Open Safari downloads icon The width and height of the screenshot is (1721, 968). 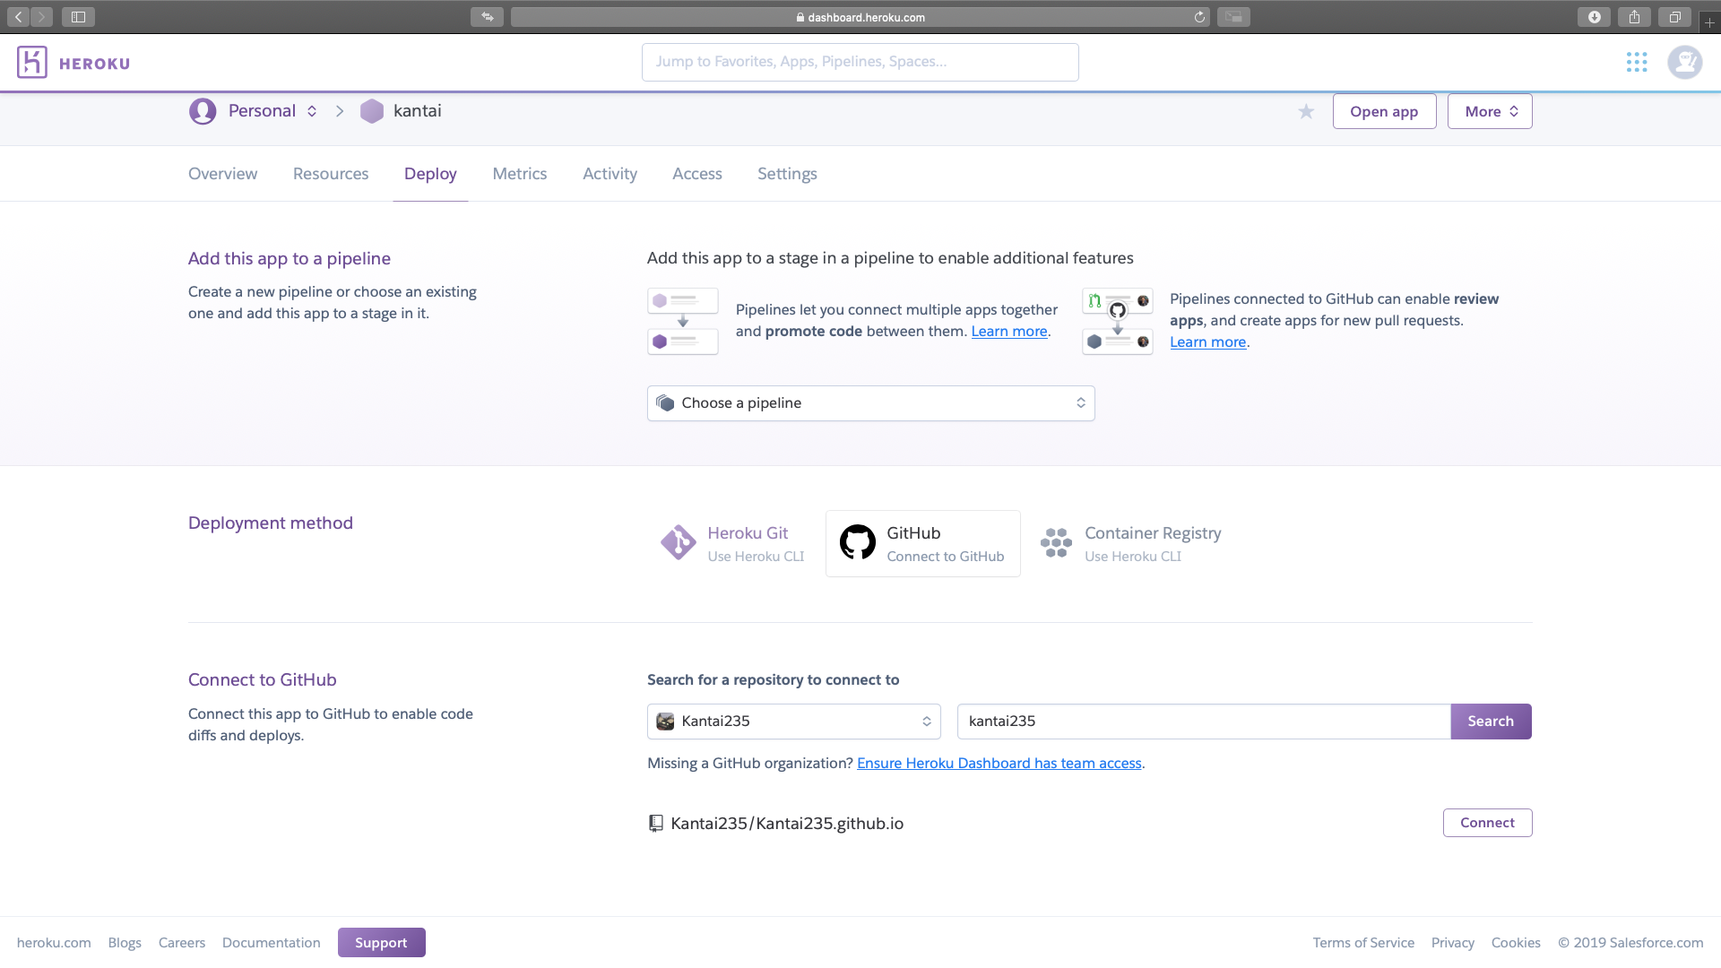1594,16
